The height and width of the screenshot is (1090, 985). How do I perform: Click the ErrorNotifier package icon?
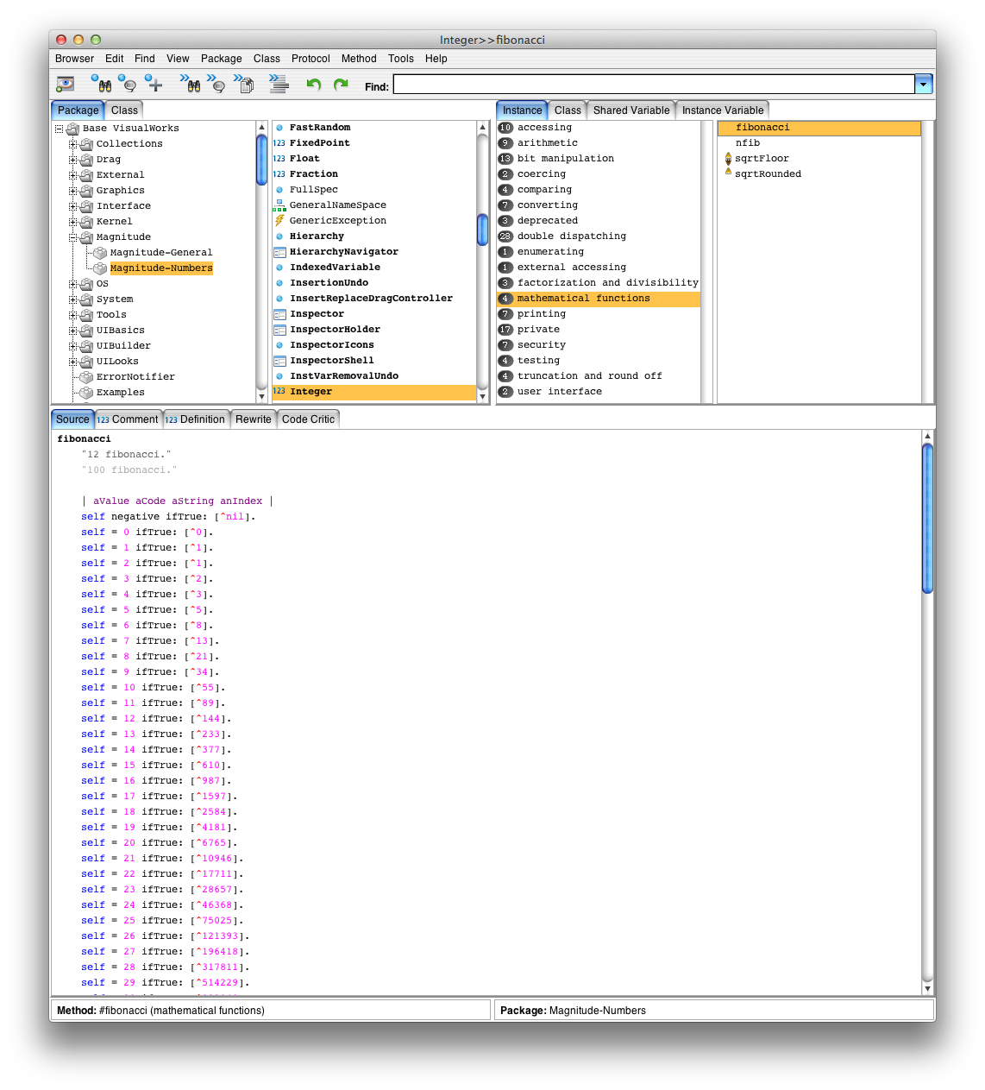tap(86, 377)
